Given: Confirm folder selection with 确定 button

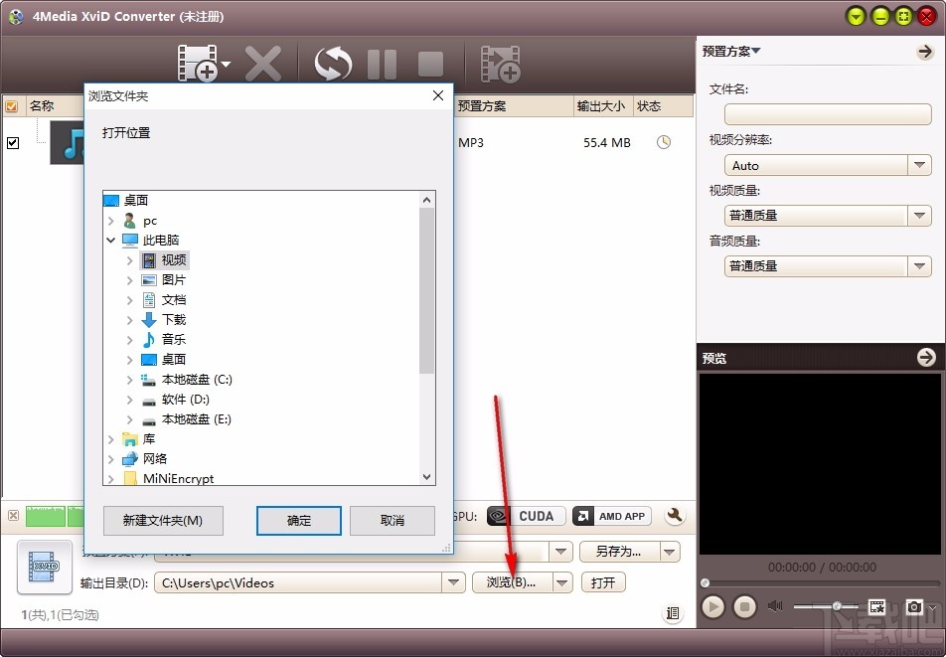Looking at the screenshot, I should (x=298, y=520).
